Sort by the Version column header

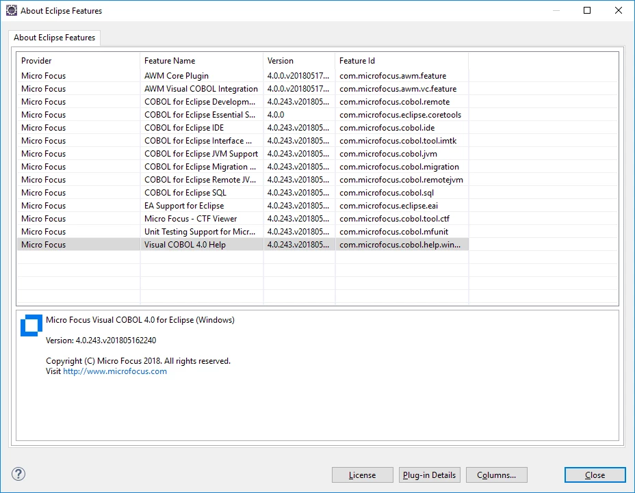299,61
